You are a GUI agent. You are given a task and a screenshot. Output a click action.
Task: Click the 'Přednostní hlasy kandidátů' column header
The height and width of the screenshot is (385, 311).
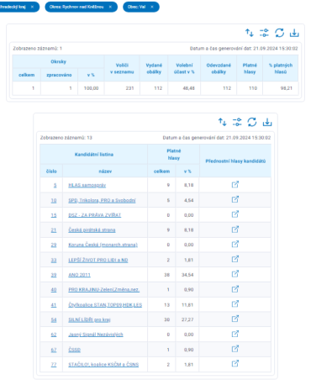[x=235, y=161]
